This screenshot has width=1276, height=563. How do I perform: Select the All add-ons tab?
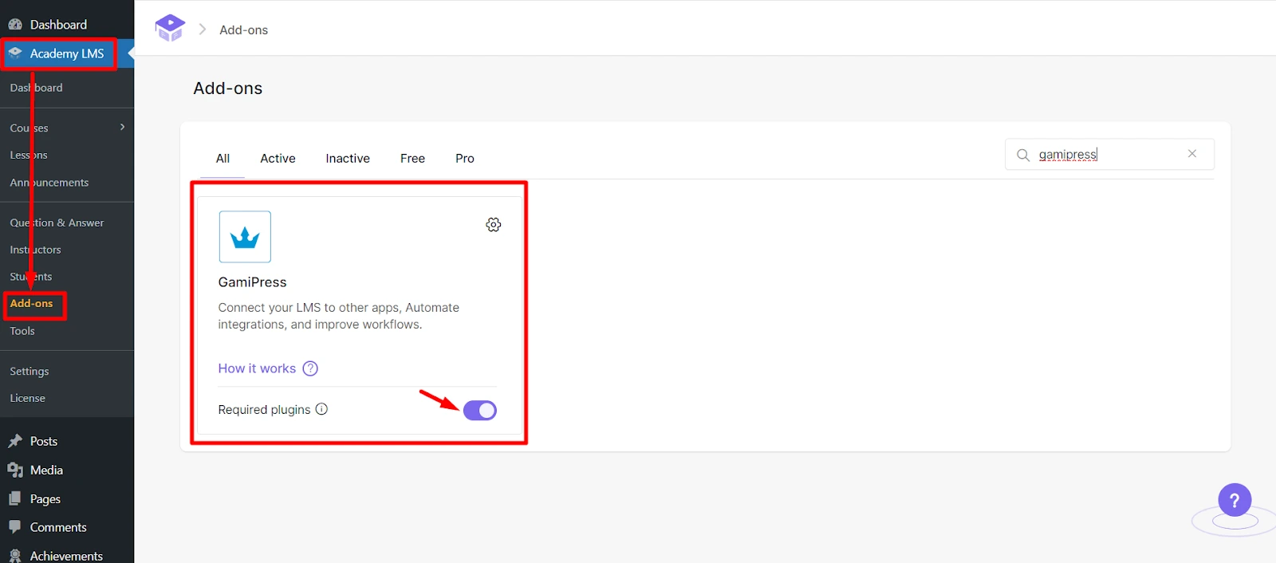click(223, 159)
